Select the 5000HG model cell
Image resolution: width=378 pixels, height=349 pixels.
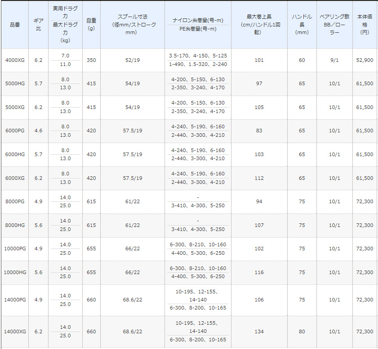pos(15,83)
